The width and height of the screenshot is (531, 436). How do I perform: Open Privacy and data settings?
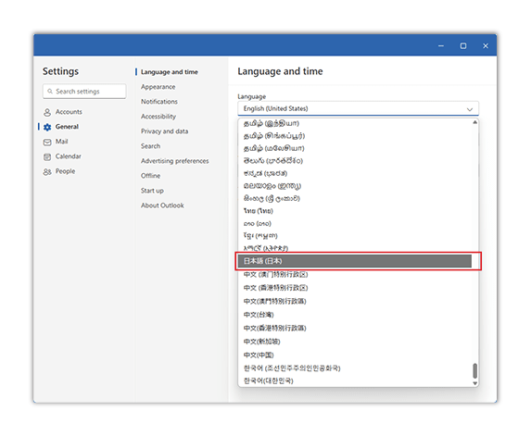pyautogui.click(x=165, y=131)
